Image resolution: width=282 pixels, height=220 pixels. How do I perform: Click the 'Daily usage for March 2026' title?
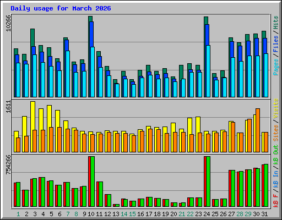61,8
